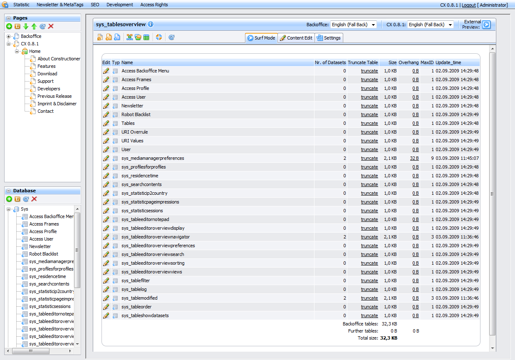
Task: Collapse the Sys database node
Action: pos(9,209)
